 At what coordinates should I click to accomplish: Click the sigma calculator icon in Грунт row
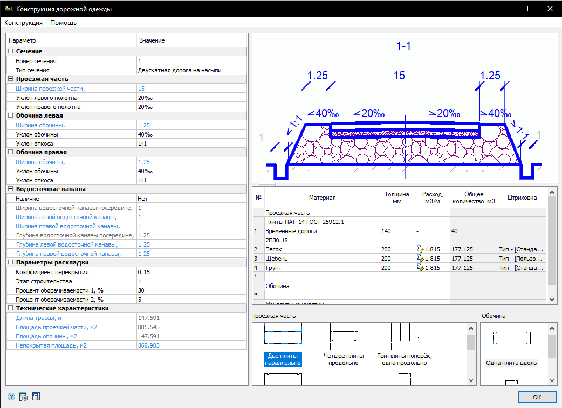tap(420, 268)
